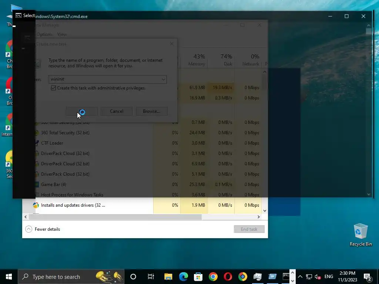Open the network status tray icon

[x=309, y=277]
